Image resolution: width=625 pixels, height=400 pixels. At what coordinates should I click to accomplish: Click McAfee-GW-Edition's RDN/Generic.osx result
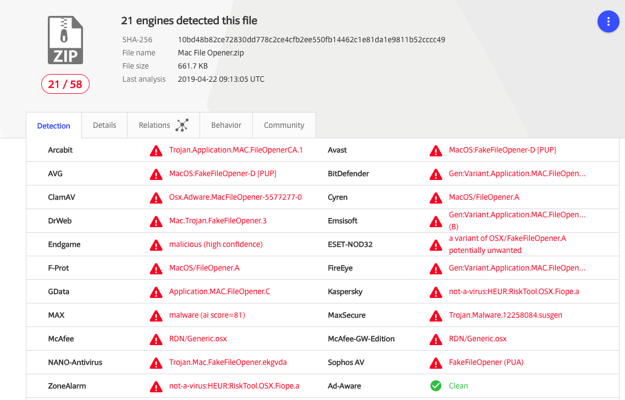478,339
